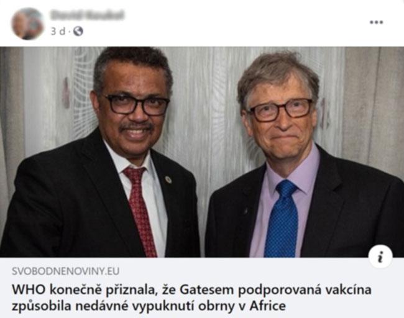
Task: Click headline line "způsobila nedávné vypuknutí obrny v Africe"
Action: point(149,306)
